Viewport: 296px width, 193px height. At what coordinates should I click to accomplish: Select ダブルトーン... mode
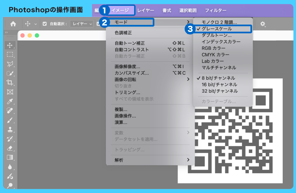[x=223, y=35]
